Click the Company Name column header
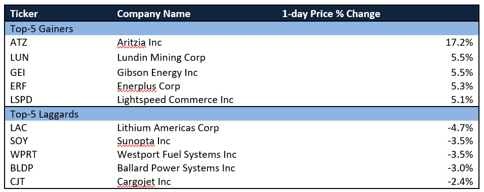 [x=154, y=14]
